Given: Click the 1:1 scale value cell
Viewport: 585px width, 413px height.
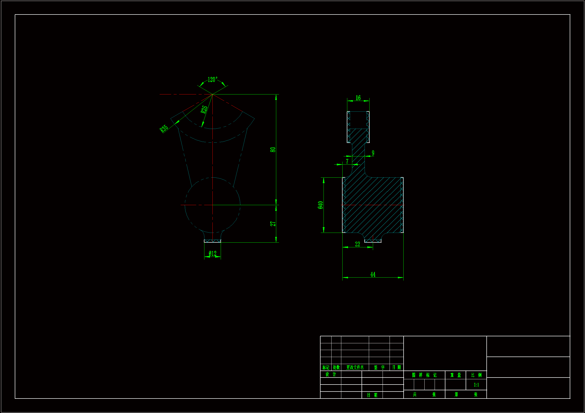Looking at the screenshot, I should (476, 385).
